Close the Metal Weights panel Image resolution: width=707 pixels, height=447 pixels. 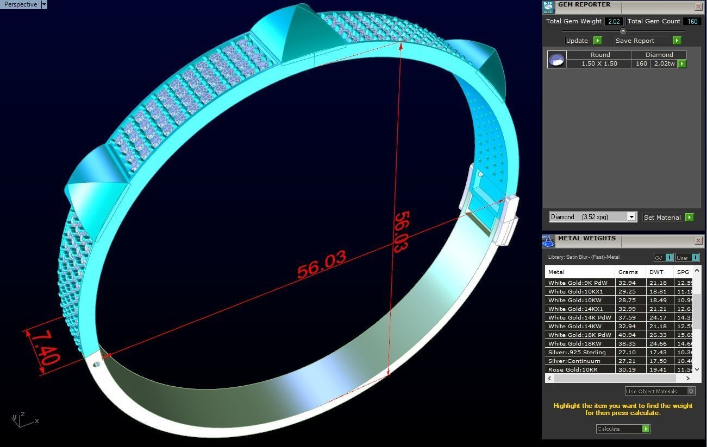point(698,240)
